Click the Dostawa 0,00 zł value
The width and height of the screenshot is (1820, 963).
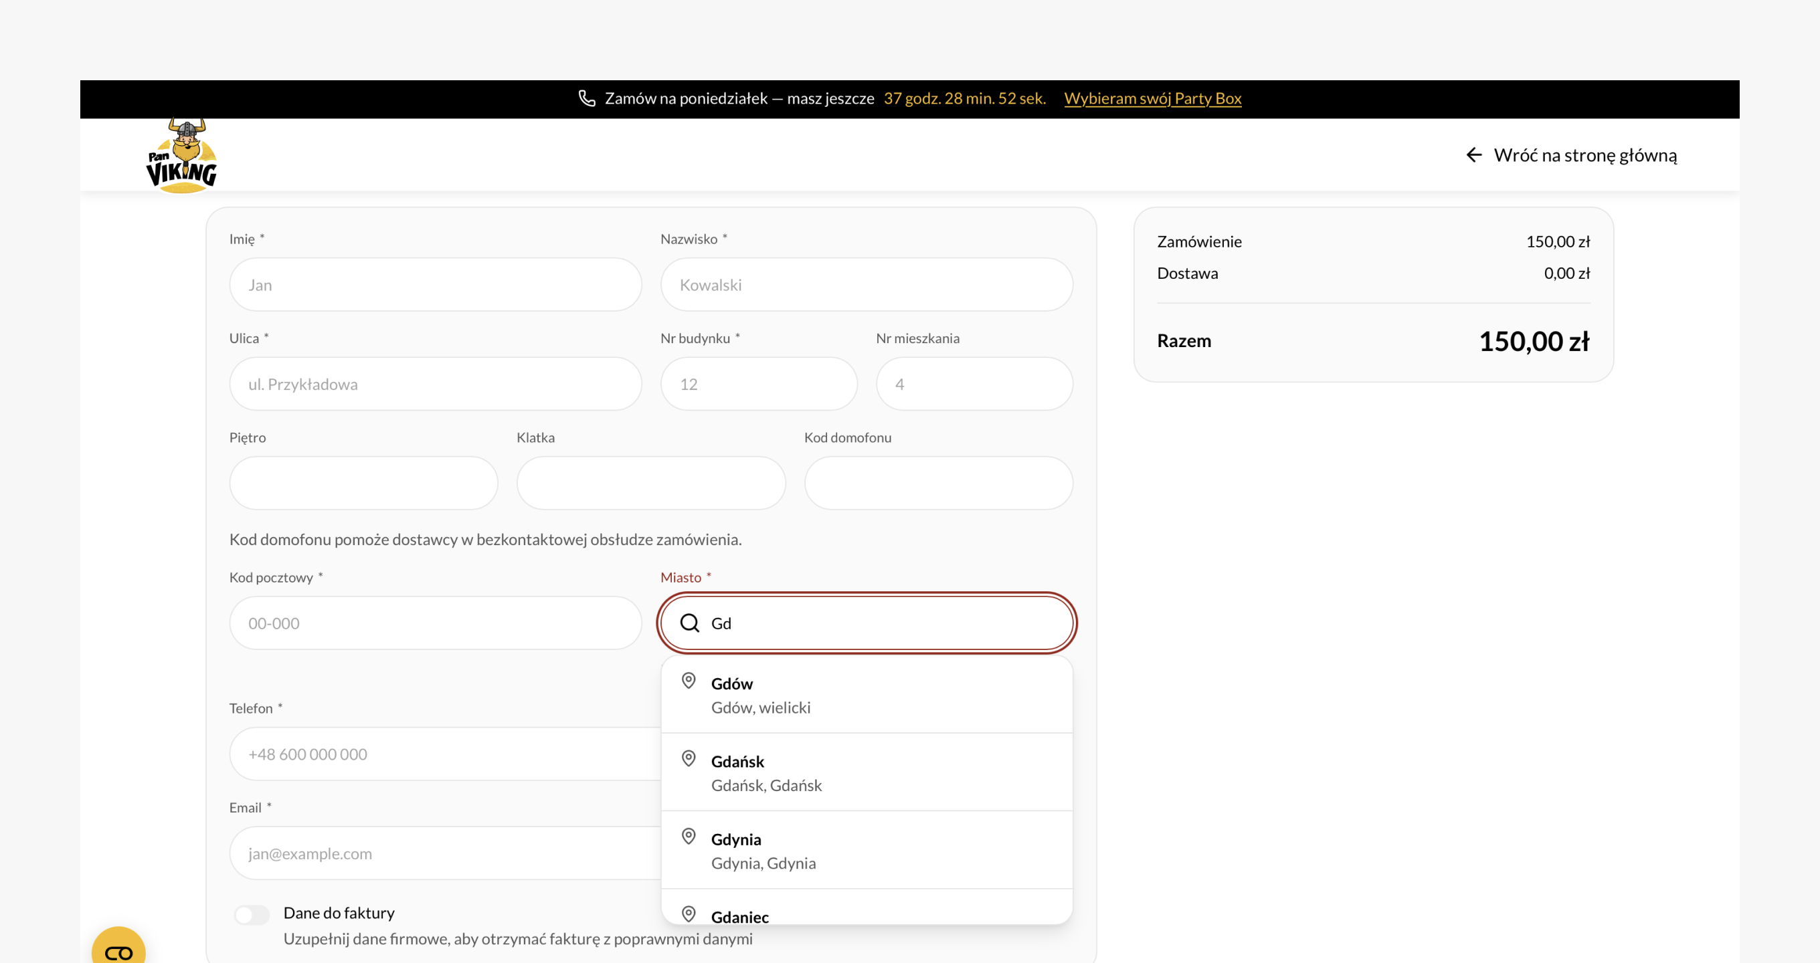point(1566,274)
